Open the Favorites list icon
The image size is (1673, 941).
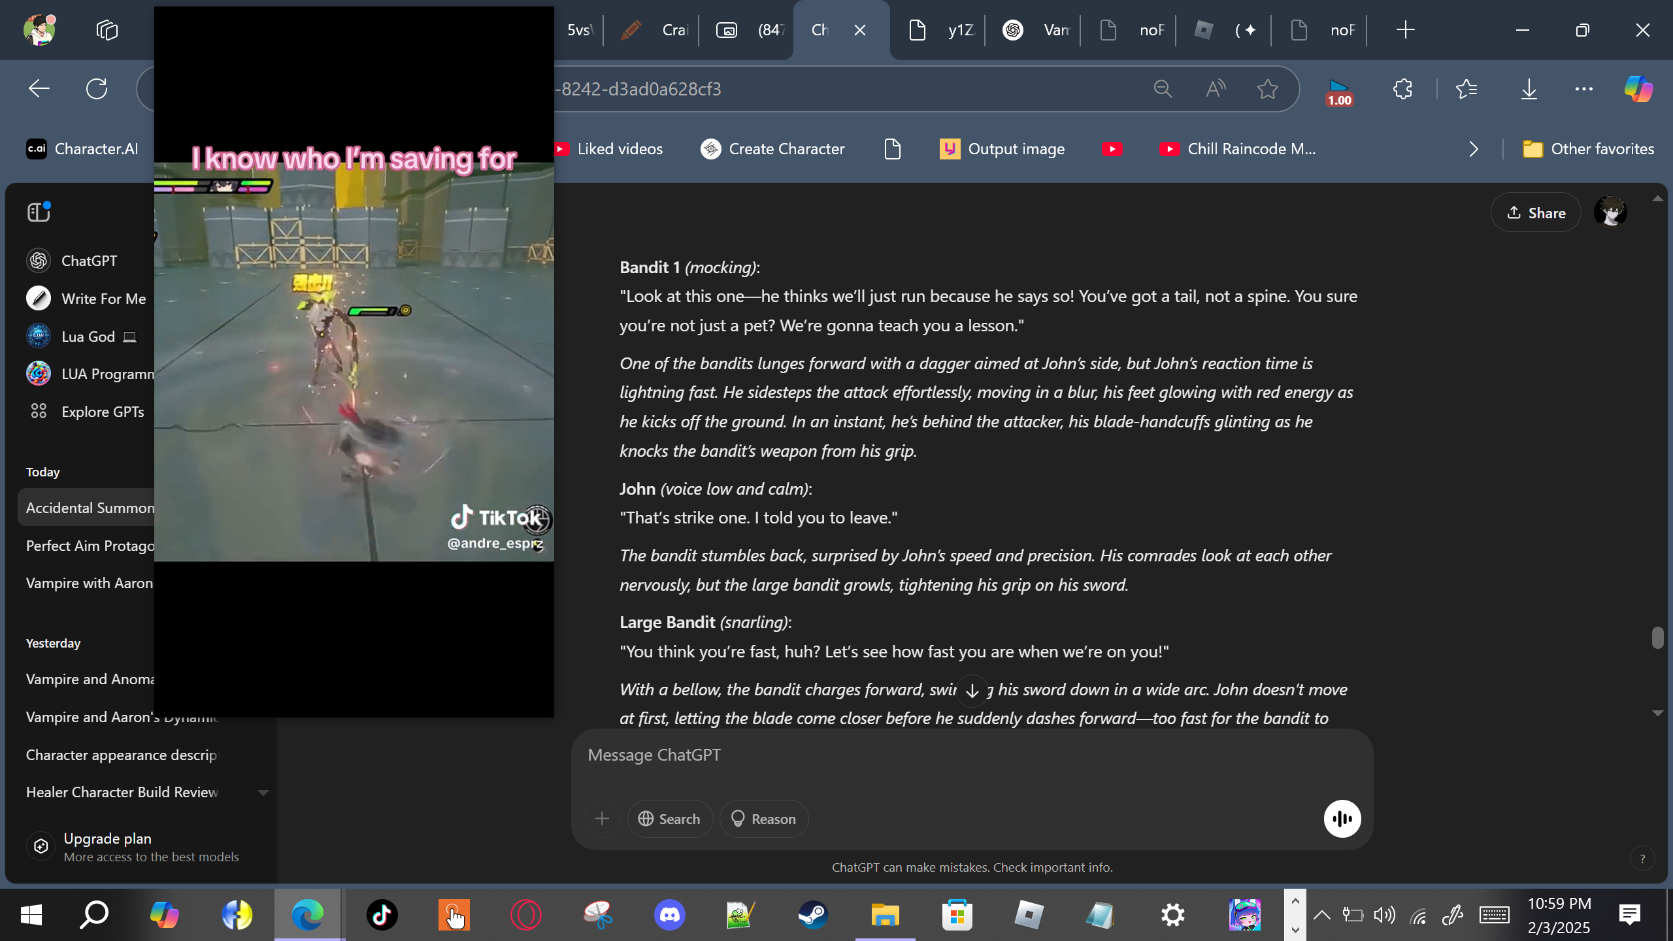(x=1466, y=89)
